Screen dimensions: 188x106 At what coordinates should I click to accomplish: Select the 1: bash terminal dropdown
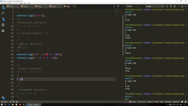pyautogui.click(x=155, y=6)
